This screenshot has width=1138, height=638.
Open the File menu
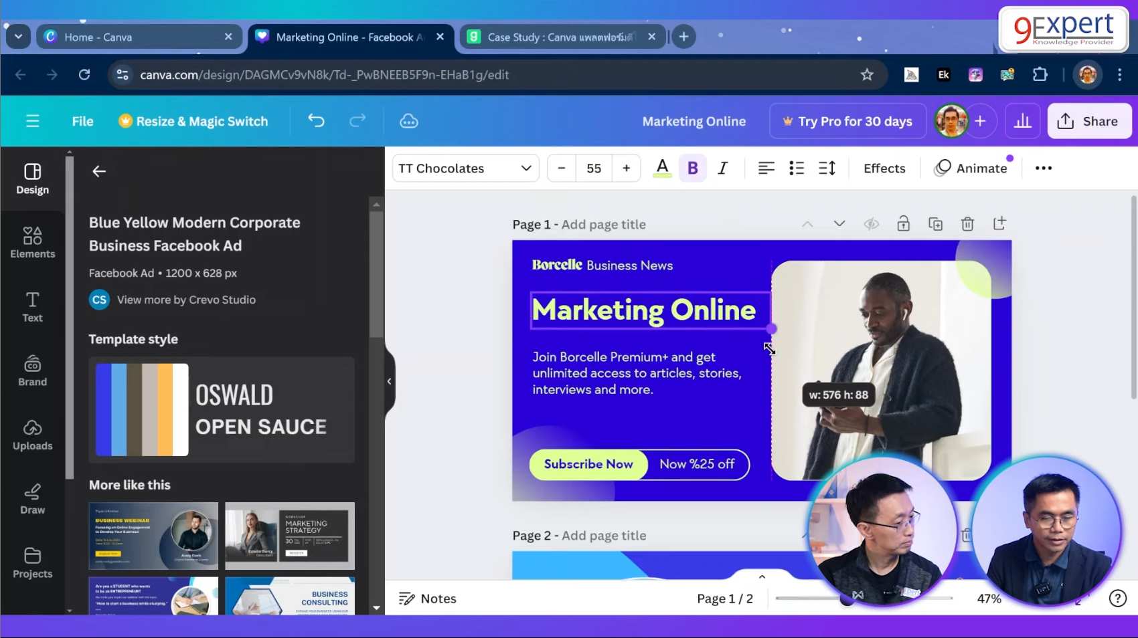[x=82, y=121]
